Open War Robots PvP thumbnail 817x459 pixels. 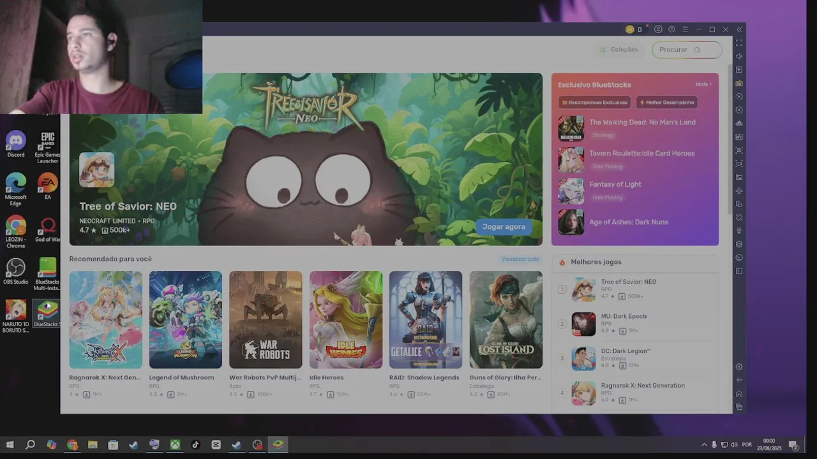pyautogui.click(x=266, y=319)
